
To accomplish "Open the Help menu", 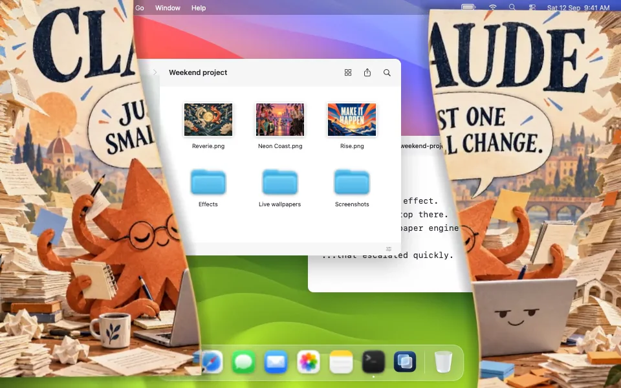I will pos(199,8).
